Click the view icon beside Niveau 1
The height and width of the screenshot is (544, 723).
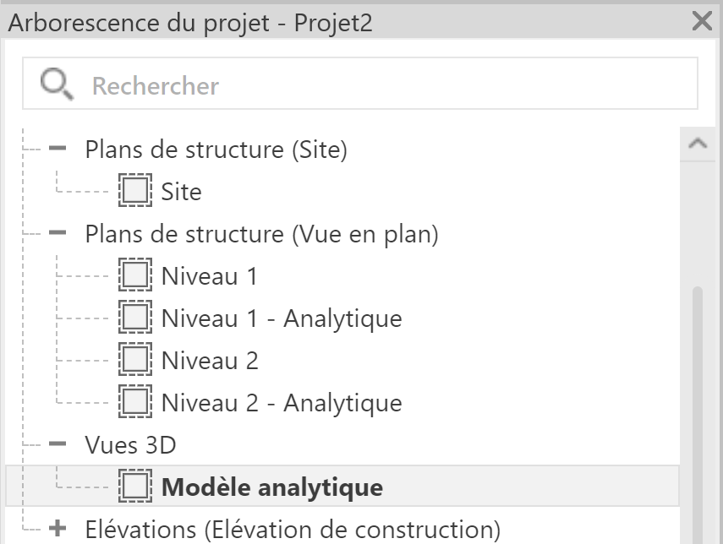pyautogui.click(x=135, y=275)
